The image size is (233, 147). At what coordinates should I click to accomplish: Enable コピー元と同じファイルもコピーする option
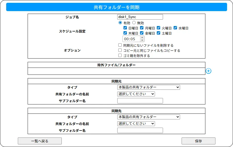point(120,50)
